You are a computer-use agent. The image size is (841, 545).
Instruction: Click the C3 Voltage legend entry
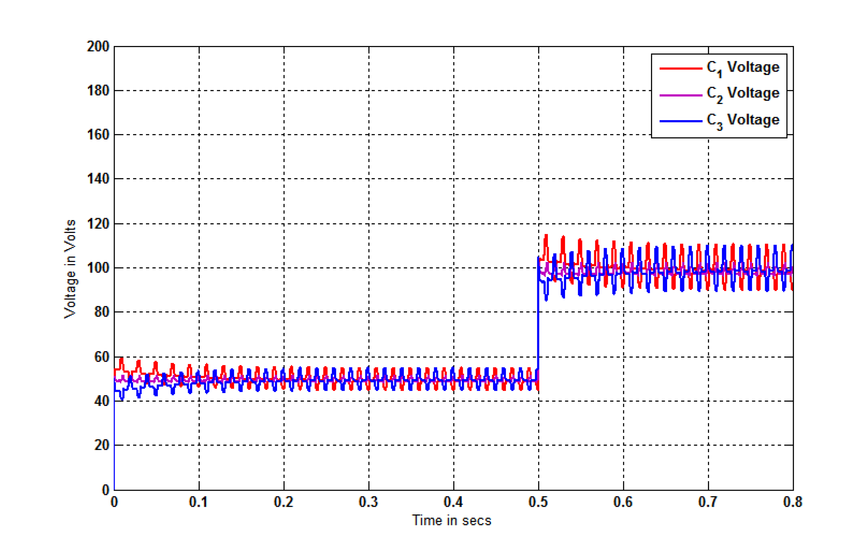point(742,120)
